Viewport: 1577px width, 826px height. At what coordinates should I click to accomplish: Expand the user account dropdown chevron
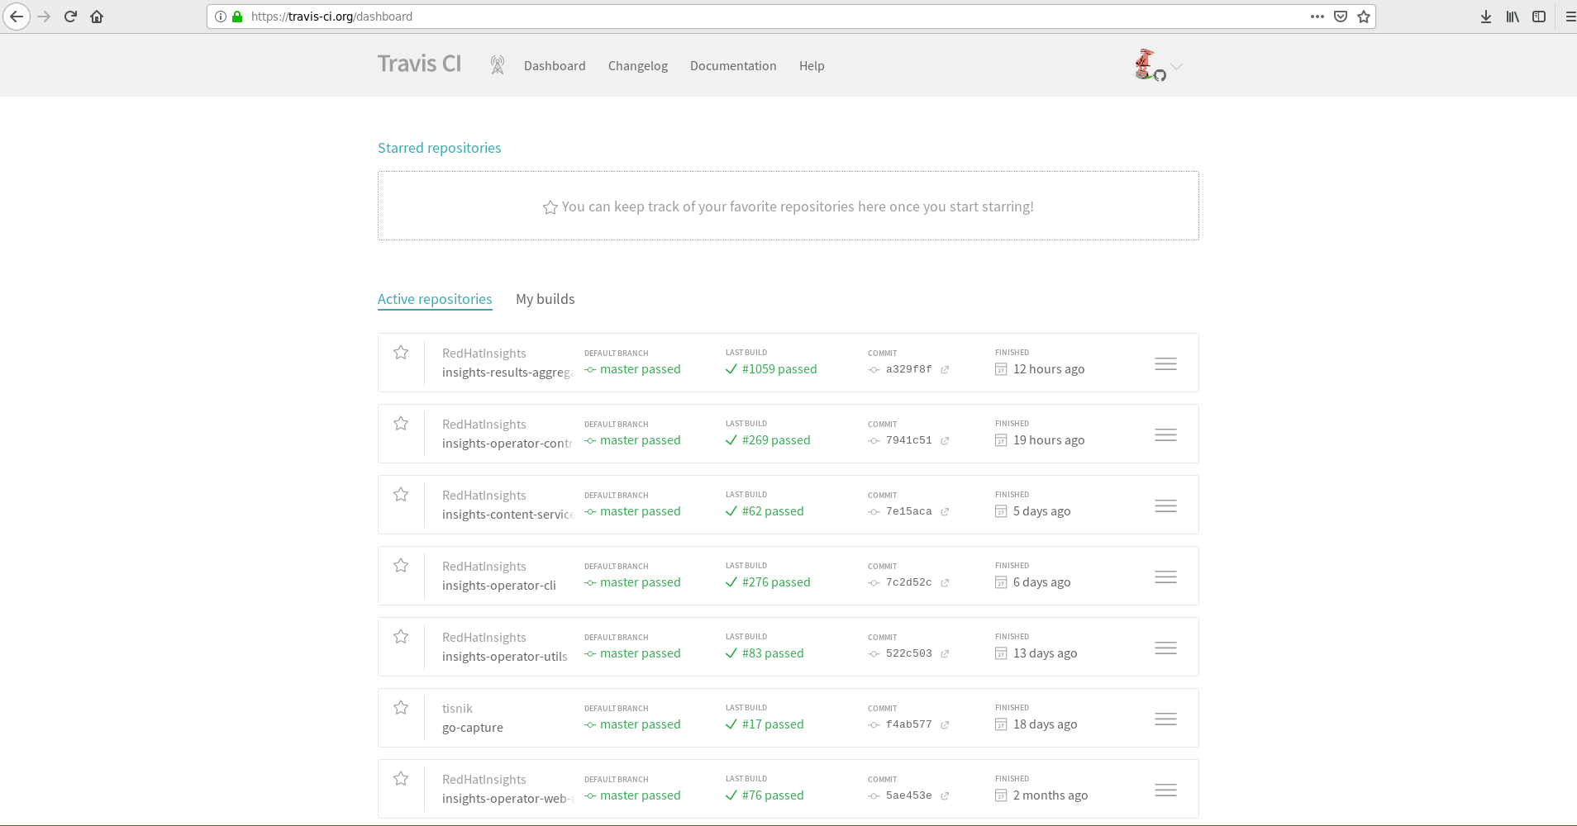pyautogui.click(x=1177, y=67)
